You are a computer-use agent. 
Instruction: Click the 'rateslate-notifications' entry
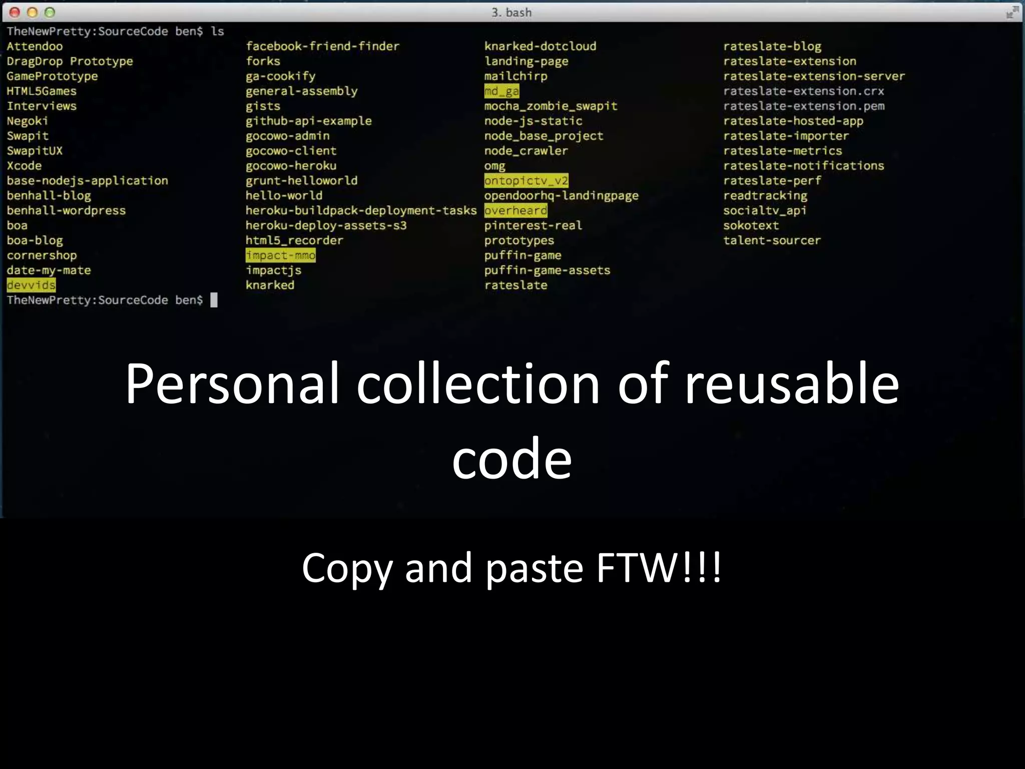804,166
